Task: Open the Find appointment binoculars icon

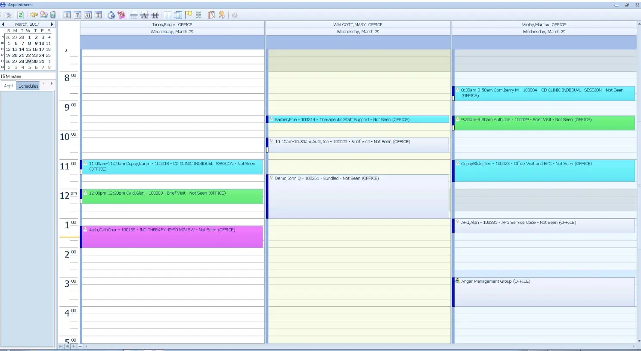Action: [34, 15]
